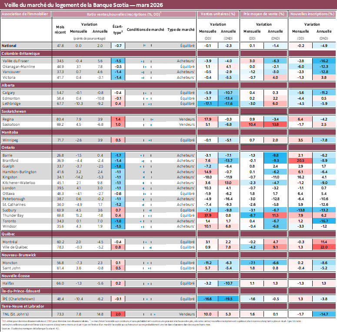Click the red 37.9 cell below the Sudbury row
The image size is (337, 332).
click(207, 215)
